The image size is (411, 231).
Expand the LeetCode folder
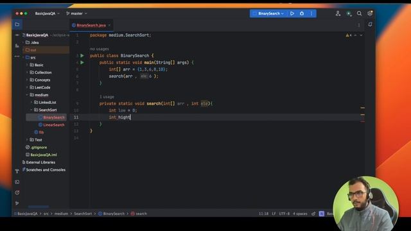click(x=27, y=87)
